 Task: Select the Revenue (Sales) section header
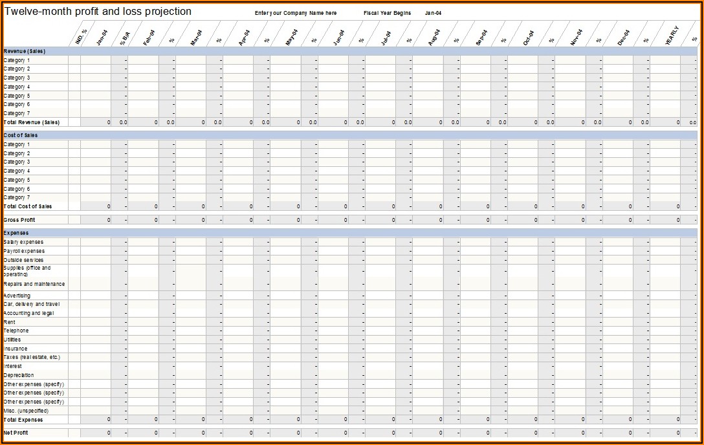[25, 51]
